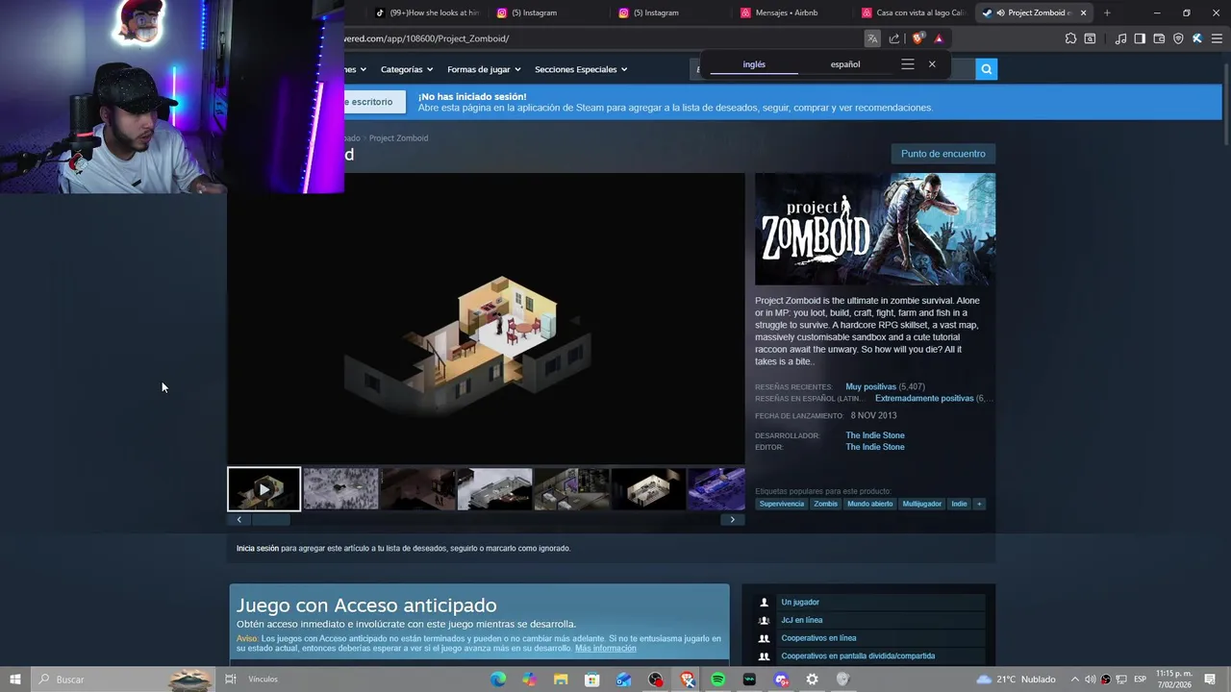This screenshot has height=692, width=1231.
Task: Close the translate popup
Action: (x=932, y=64)
